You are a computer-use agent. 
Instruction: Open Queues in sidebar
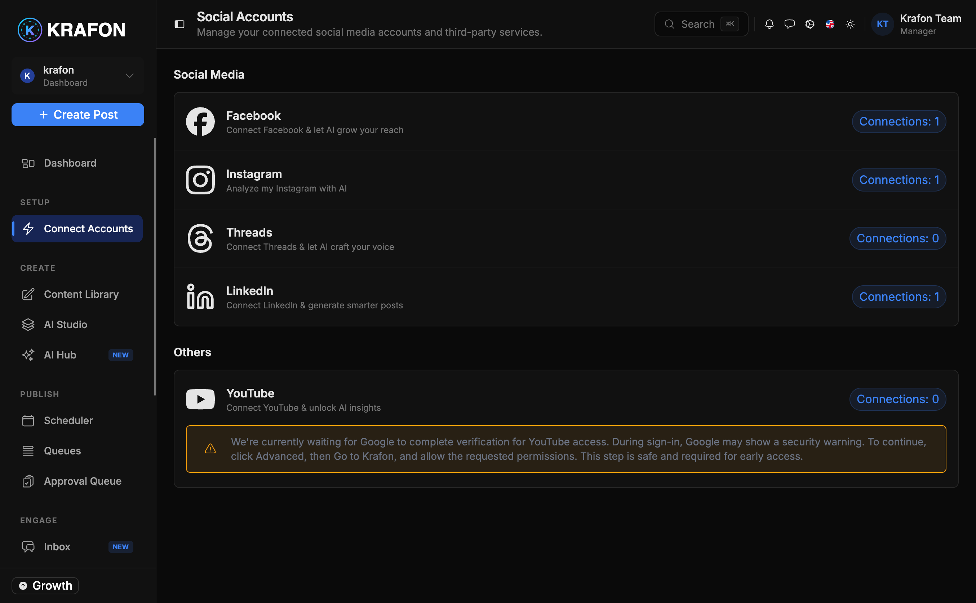point(77,451)
